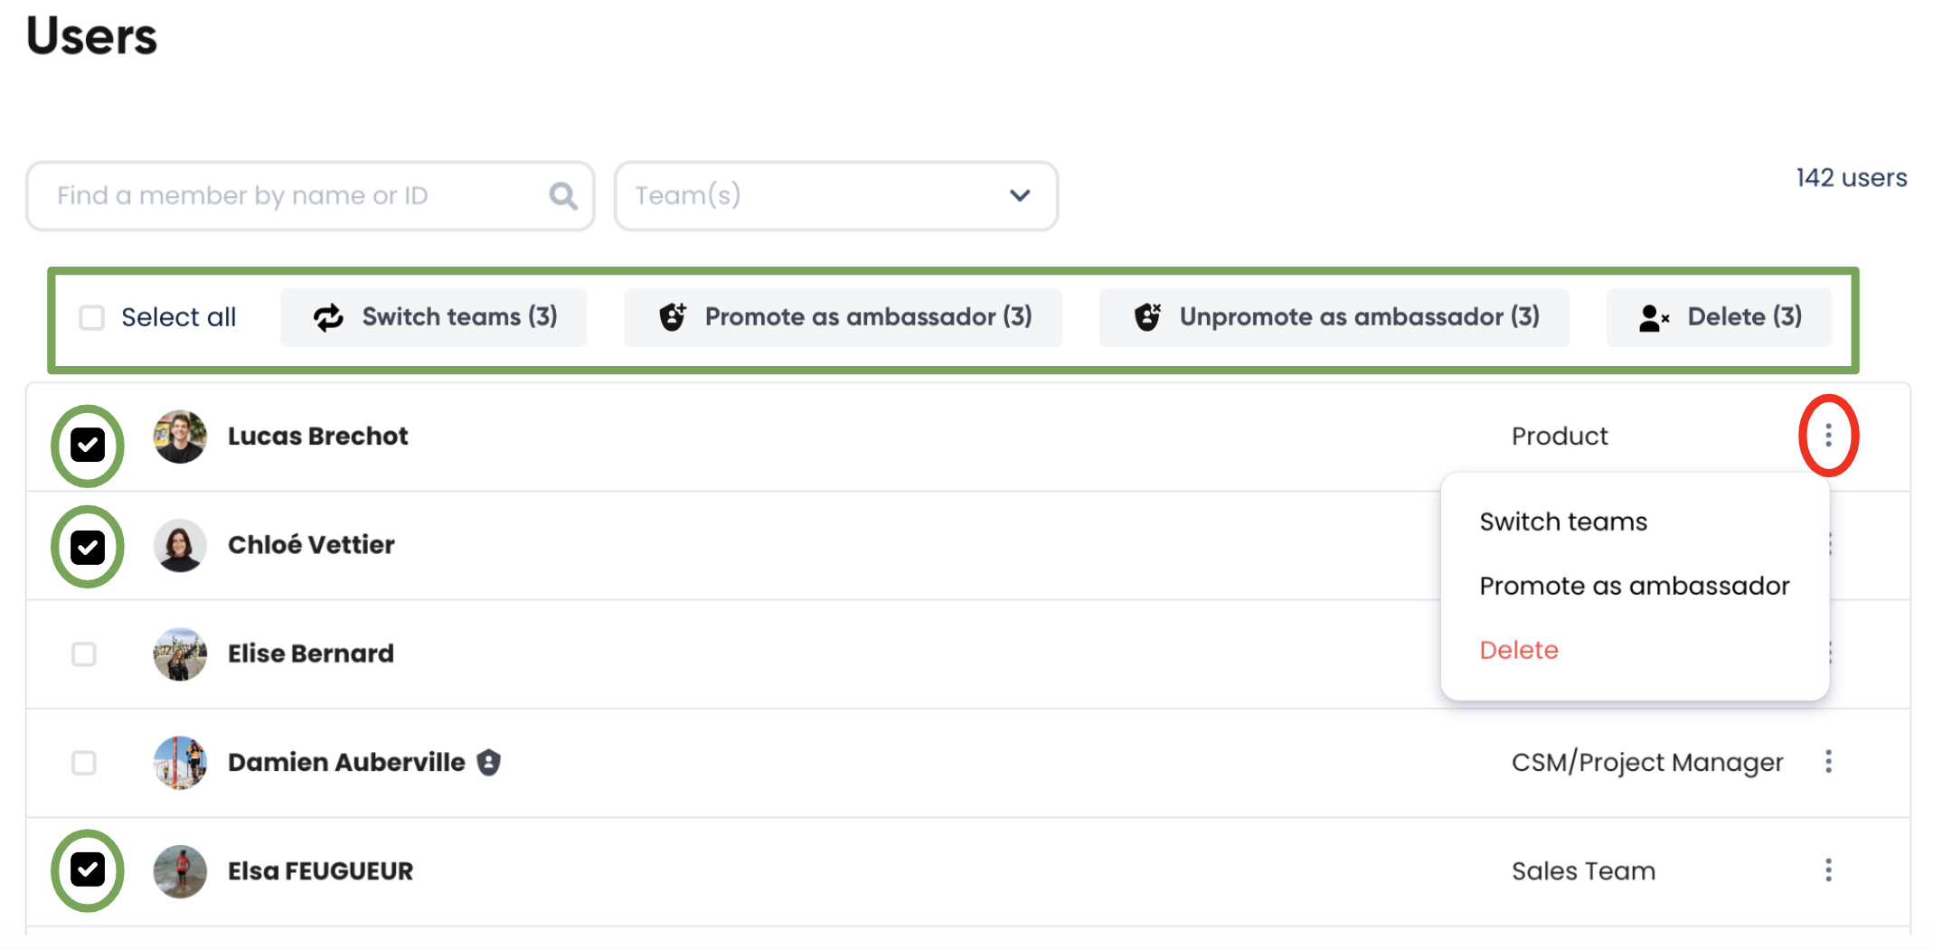The image size is (1933, 949).
Task: Choose Switch teams from the context menu
Action: pos(1563,521)
